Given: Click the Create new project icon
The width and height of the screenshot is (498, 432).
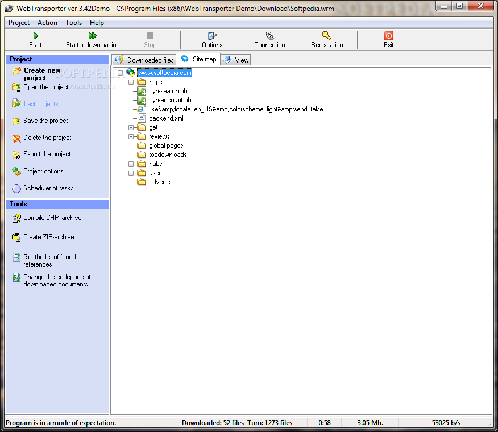Looking at the screenshot, I should point(16,71).
